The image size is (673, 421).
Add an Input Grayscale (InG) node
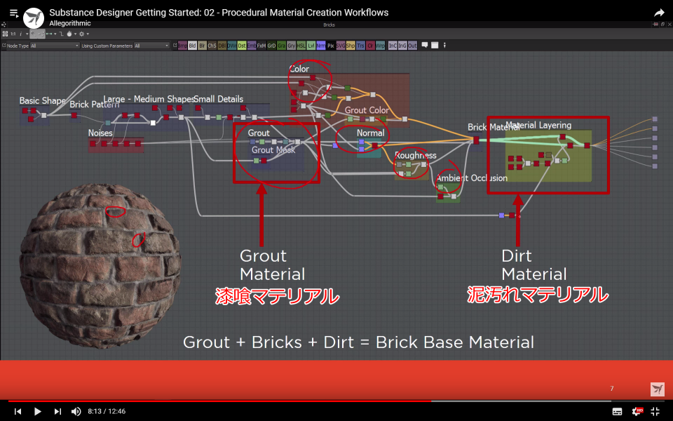[402, 46]
